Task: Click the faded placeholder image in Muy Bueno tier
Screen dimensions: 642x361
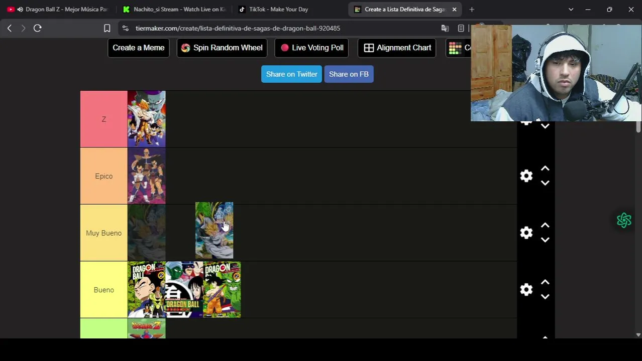Action: [x=147, y=233]
